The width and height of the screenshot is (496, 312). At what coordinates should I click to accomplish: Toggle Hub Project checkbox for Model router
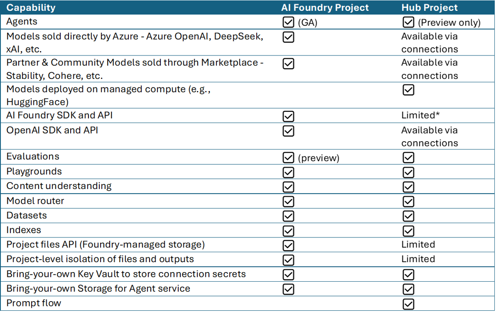(408, 201)
